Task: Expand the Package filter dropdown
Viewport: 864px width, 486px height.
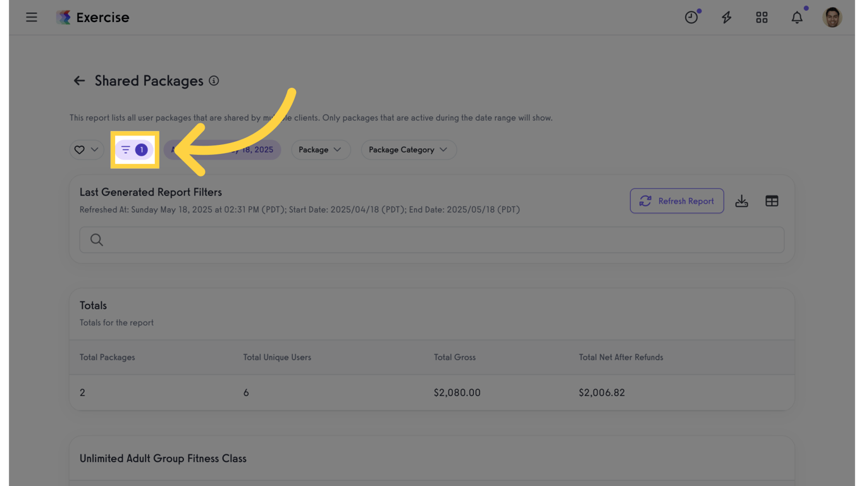Action: tap(320, 150)
